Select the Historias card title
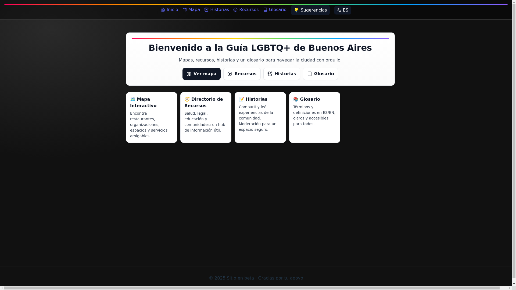This screenshot has height=290, width=516. 253,99
